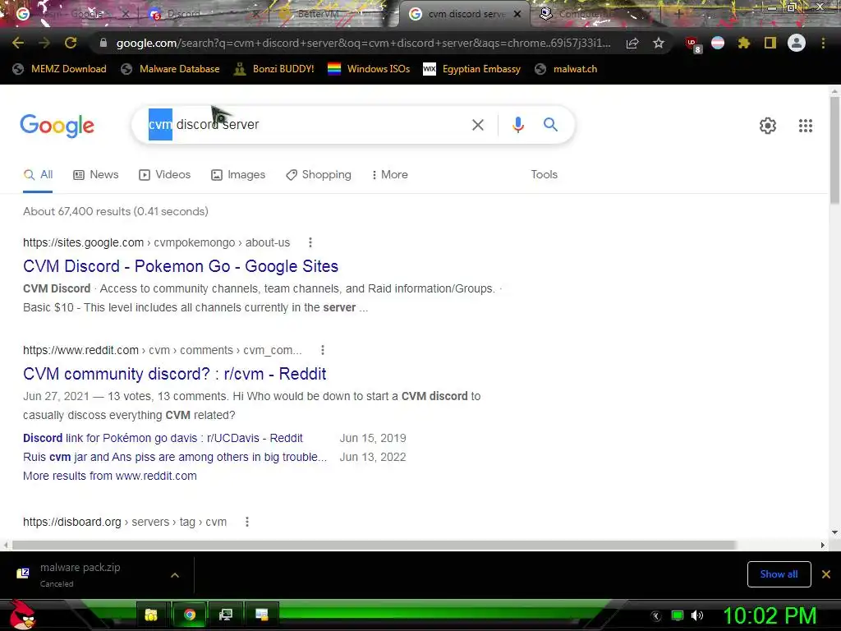Show hidden tray icons arrow

point(656,616)
